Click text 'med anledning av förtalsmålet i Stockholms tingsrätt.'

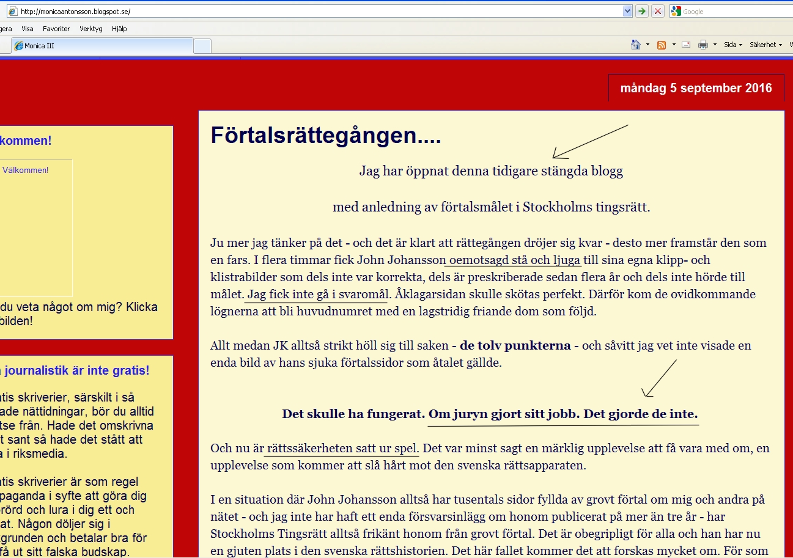[x=491, y=207]
